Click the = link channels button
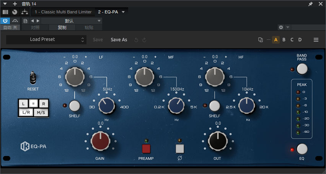The width and height of the screenshot is (326, 174). coord(33,103)
